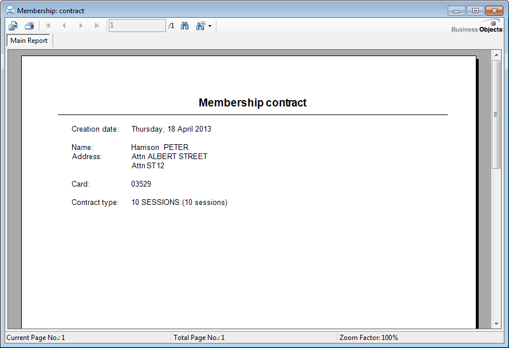509x348 pixels.
Task: Click the page number input field
Action: pyautogui.click(x=137, y=26)
